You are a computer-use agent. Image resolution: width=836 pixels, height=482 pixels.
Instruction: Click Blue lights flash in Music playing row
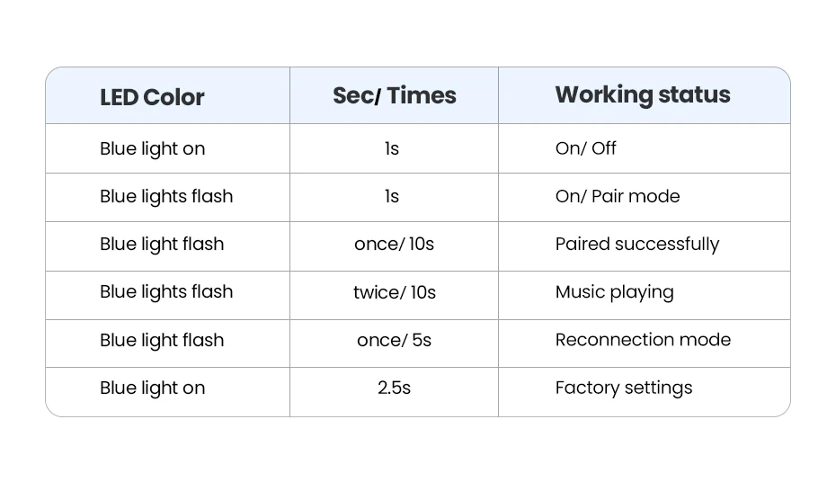166,292
